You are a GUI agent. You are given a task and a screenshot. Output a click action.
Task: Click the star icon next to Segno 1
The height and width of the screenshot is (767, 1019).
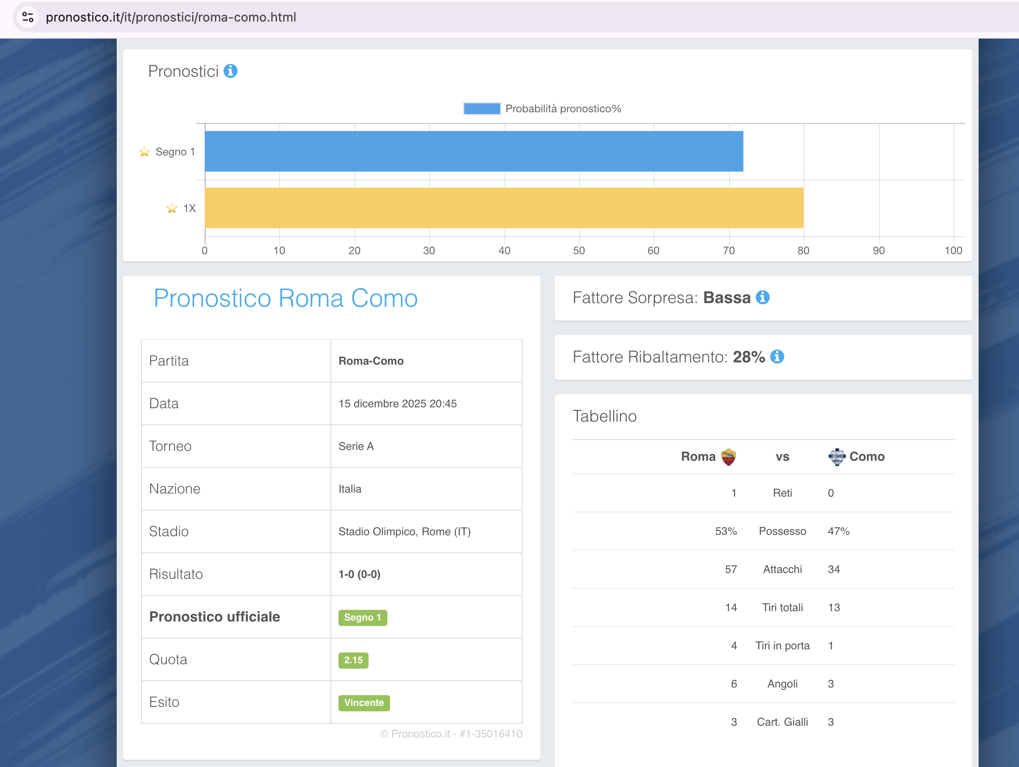point(144,152)
